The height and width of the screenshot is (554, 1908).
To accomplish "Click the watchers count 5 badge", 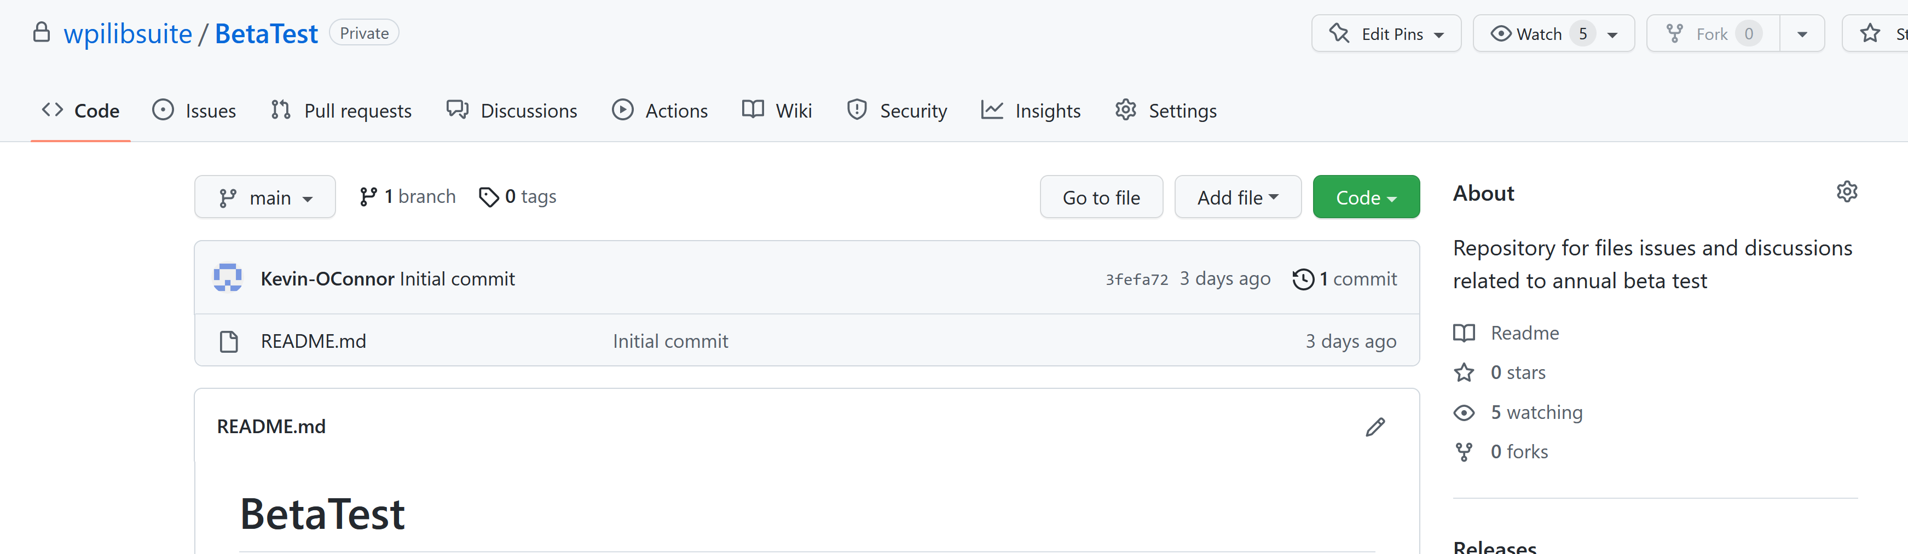I will point(1582,34).
